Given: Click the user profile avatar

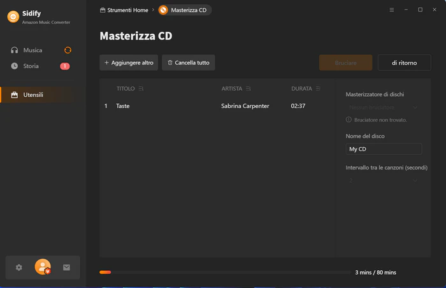Looking at the screenshot, I should [43, 267].
